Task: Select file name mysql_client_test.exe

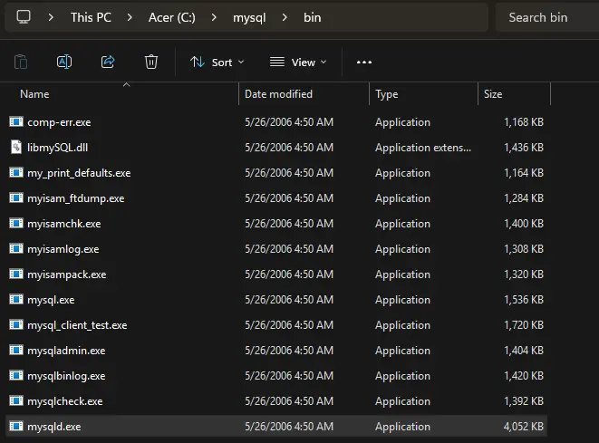Action: click(77, 325)
